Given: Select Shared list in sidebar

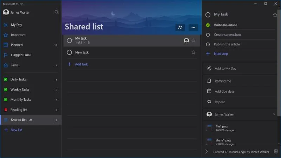Looking at the screenshot, I should click(31, 120).
